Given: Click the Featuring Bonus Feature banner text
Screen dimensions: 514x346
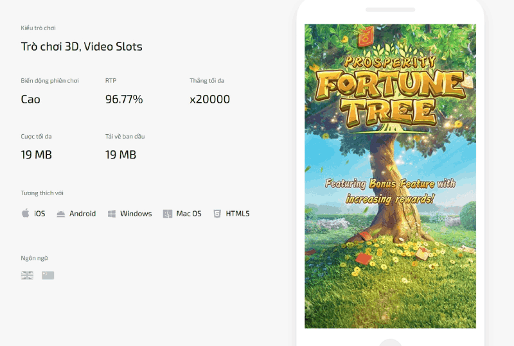Looking at the screenshot, I should tap(390, 191).
